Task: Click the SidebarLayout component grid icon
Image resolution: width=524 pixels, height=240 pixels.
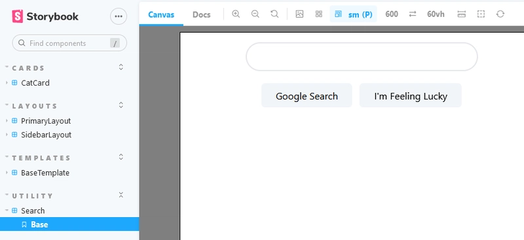Action: [14, 135]
